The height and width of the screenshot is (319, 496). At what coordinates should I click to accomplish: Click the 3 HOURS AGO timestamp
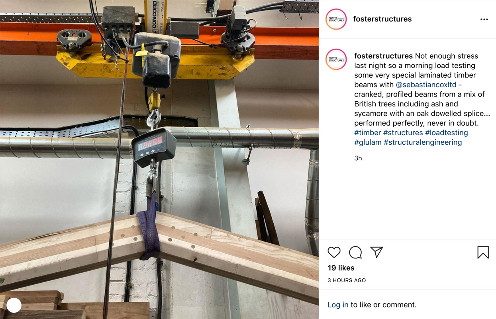click(347, 280)
